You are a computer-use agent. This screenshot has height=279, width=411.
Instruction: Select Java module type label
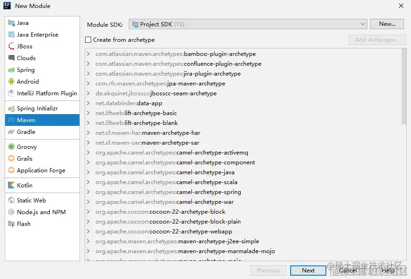tap(23, 23)
